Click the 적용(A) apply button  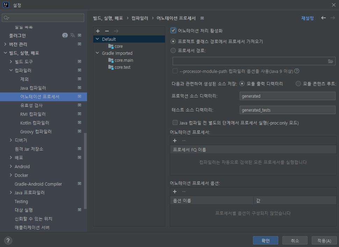click(x=324, y=240)
